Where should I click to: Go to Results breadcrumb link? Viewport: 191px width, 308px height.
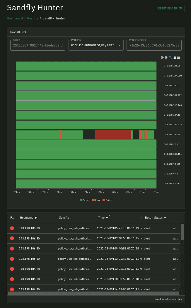33,18
